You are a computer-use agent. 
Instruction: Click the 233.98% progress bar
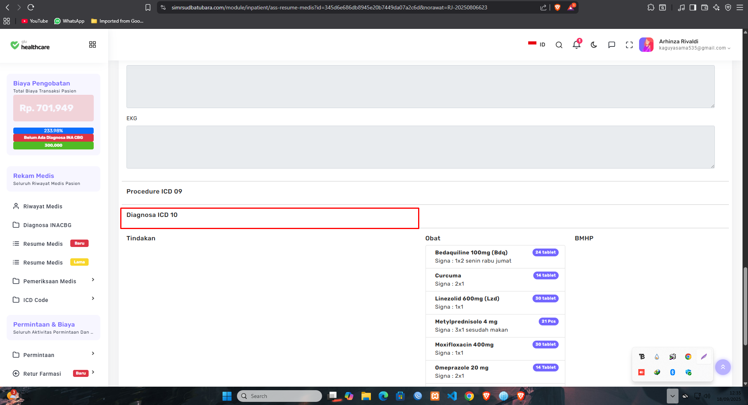coord(53,131)
